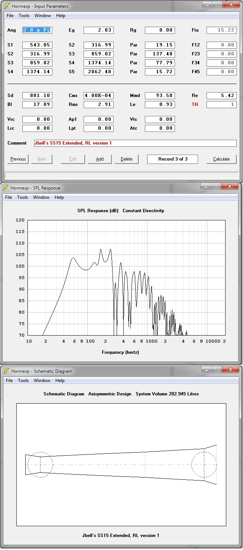Click the Rg input field
The height and width of the screenshot is (550, 243).
click(x=160, y=30)
